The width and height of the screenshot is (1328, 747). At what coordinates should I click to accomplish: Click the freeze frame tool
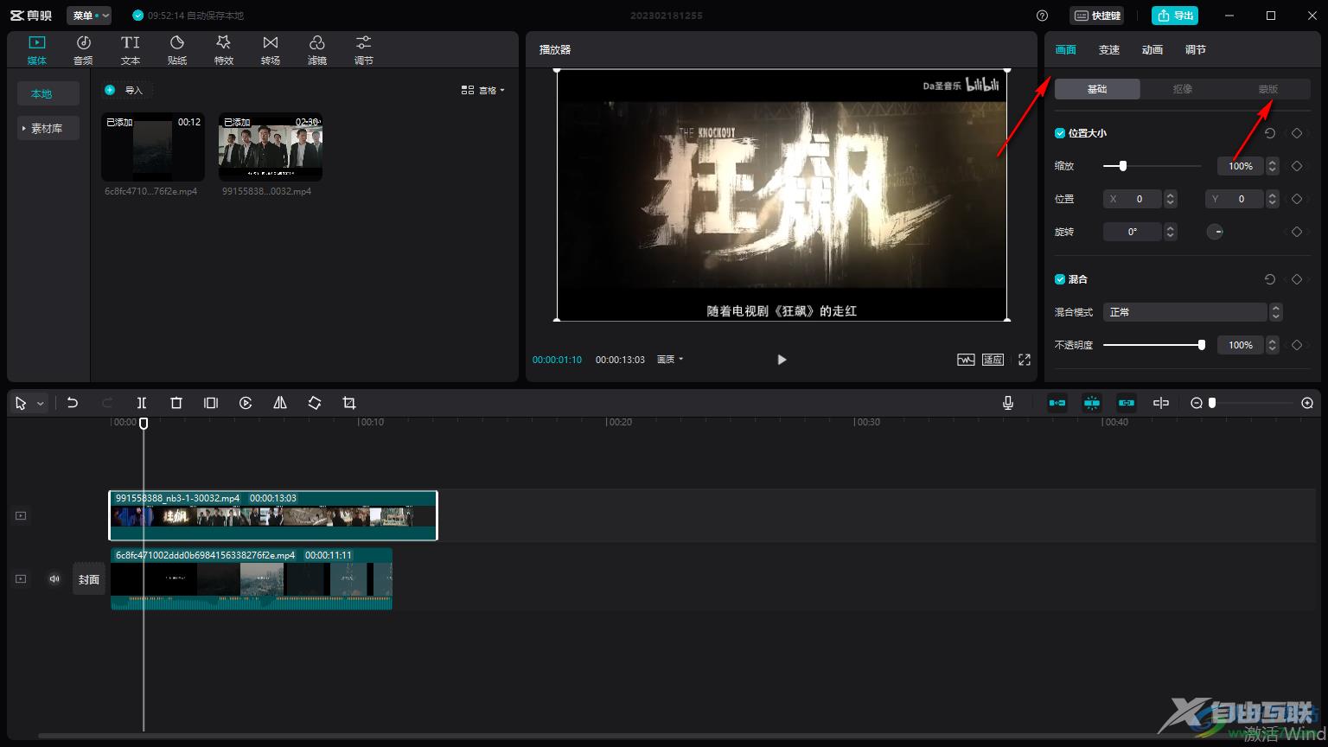[211, 403]
